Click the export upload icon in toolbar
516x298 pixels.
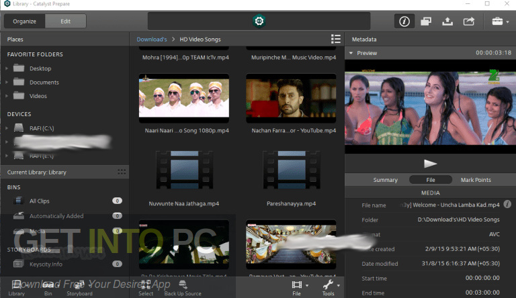(x=447, y=21)
